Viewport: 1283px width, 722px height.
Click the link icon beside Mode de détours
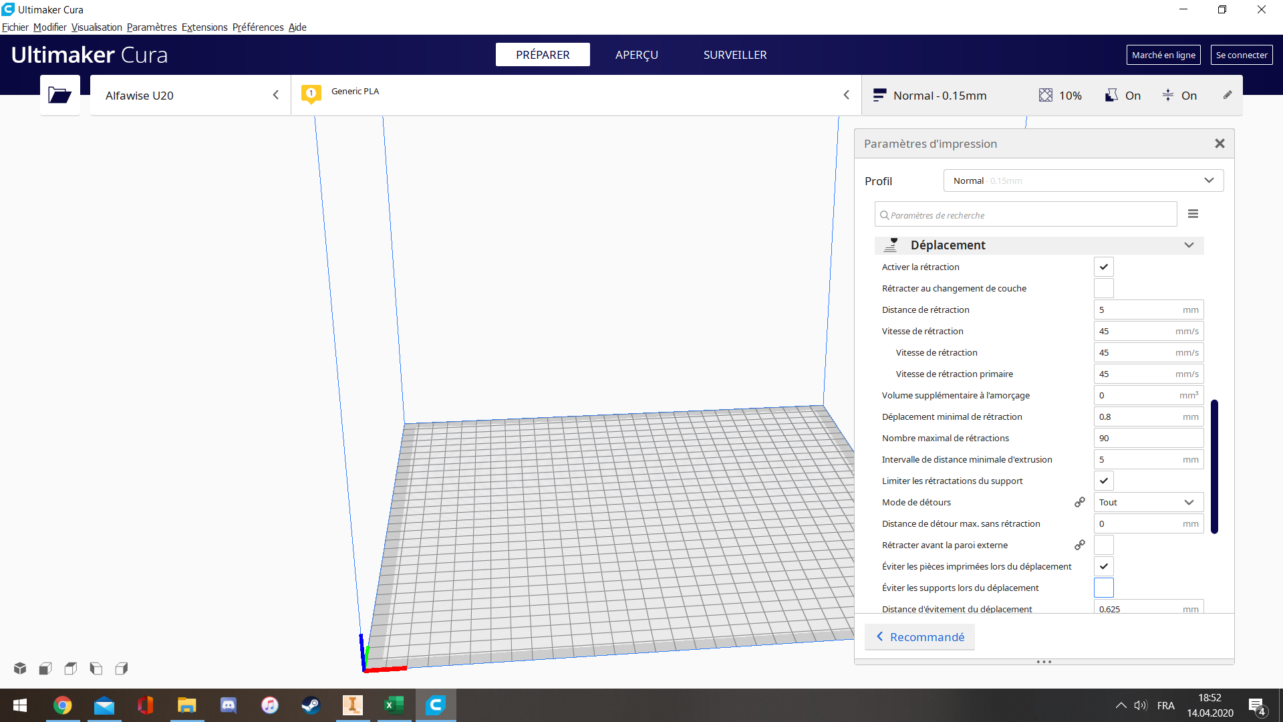(1079, 502)
